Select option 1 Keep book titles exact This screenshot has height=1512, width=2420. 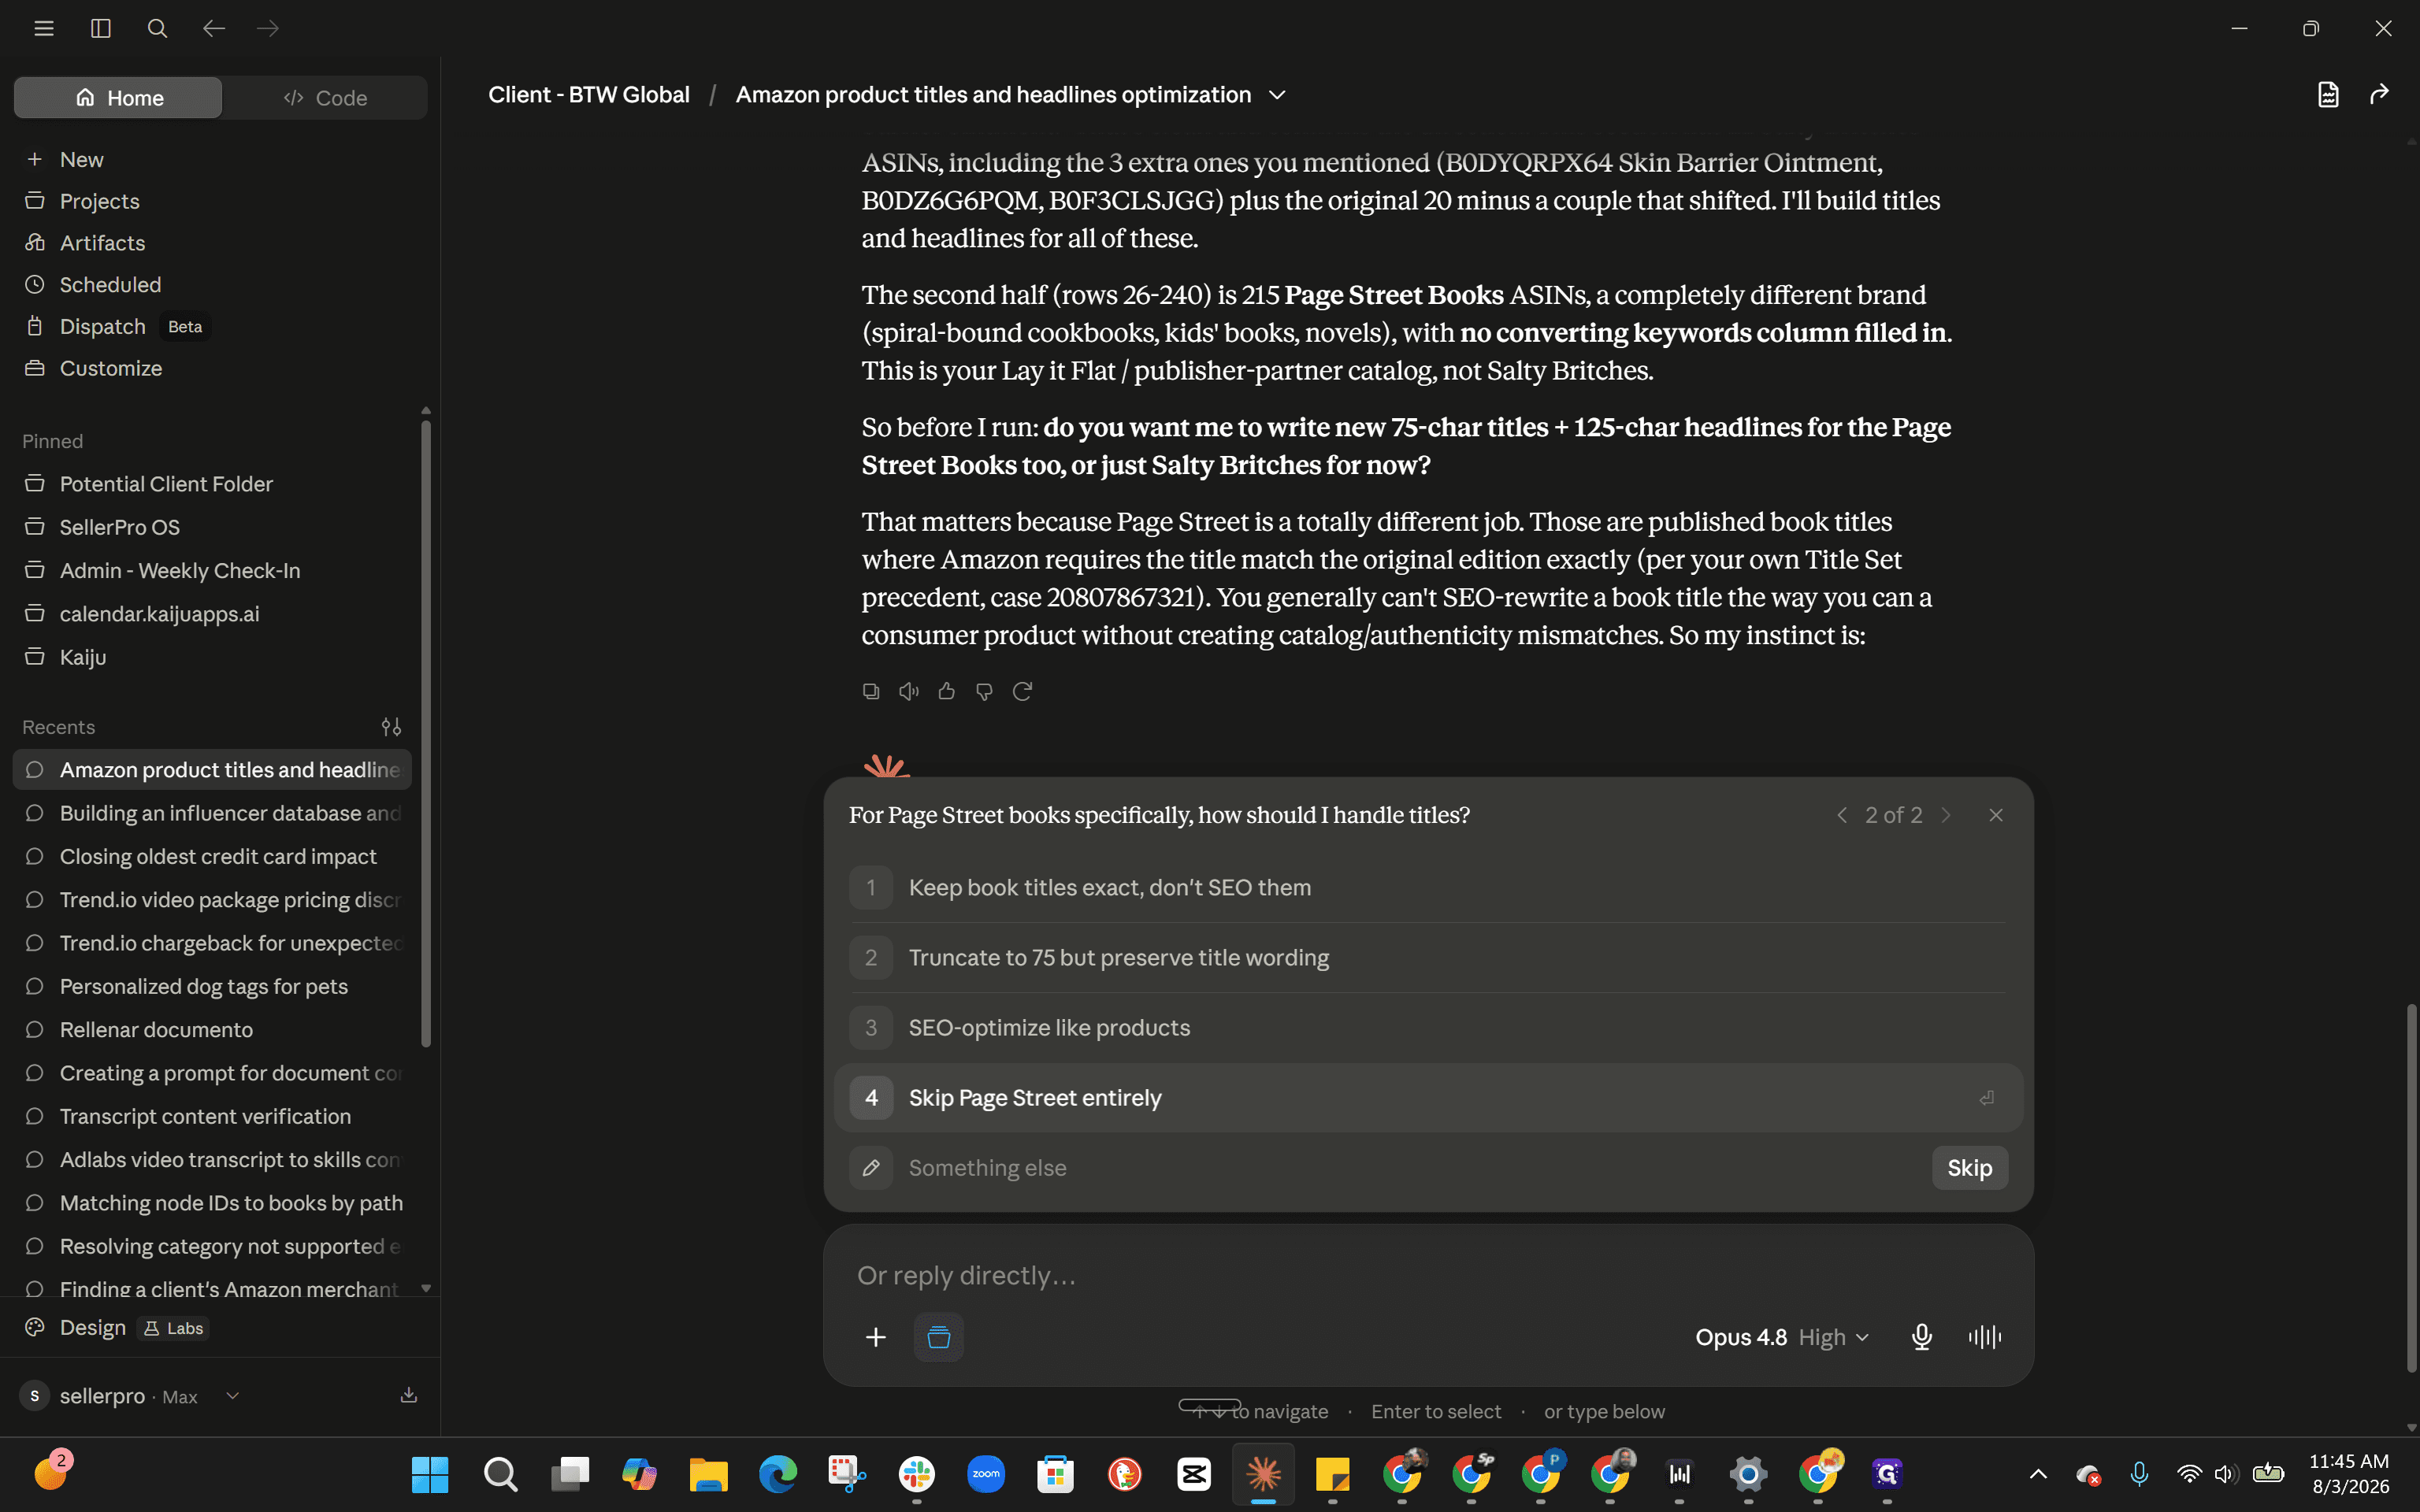click(1428, 887)
